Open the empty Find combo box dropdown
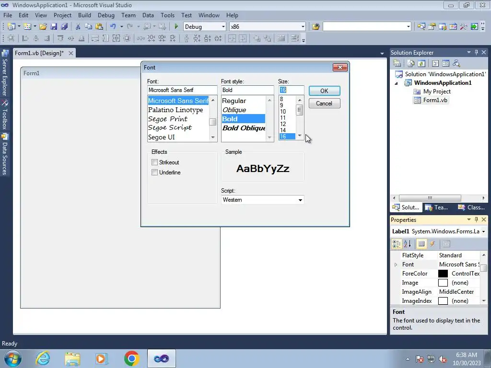The width and height of the screenshot is (491, 368). point(409,27)
